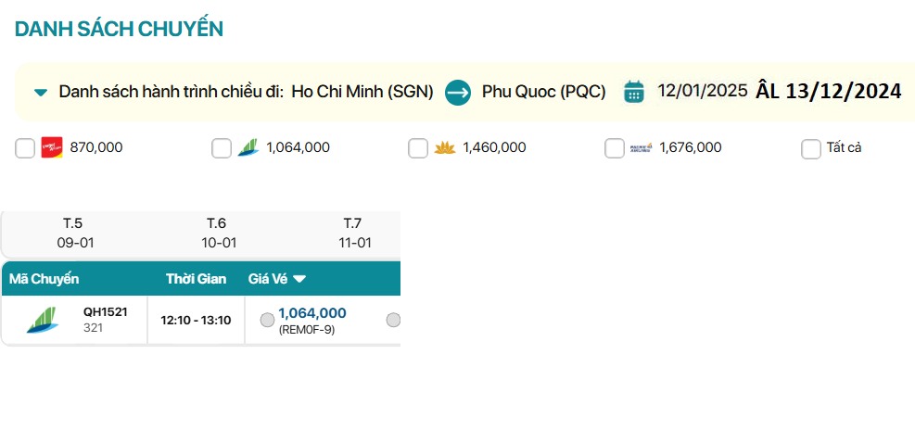915x430 pixels.
Task: Select the radio button for 1,064,000 fare
Action: click(267, 320)
